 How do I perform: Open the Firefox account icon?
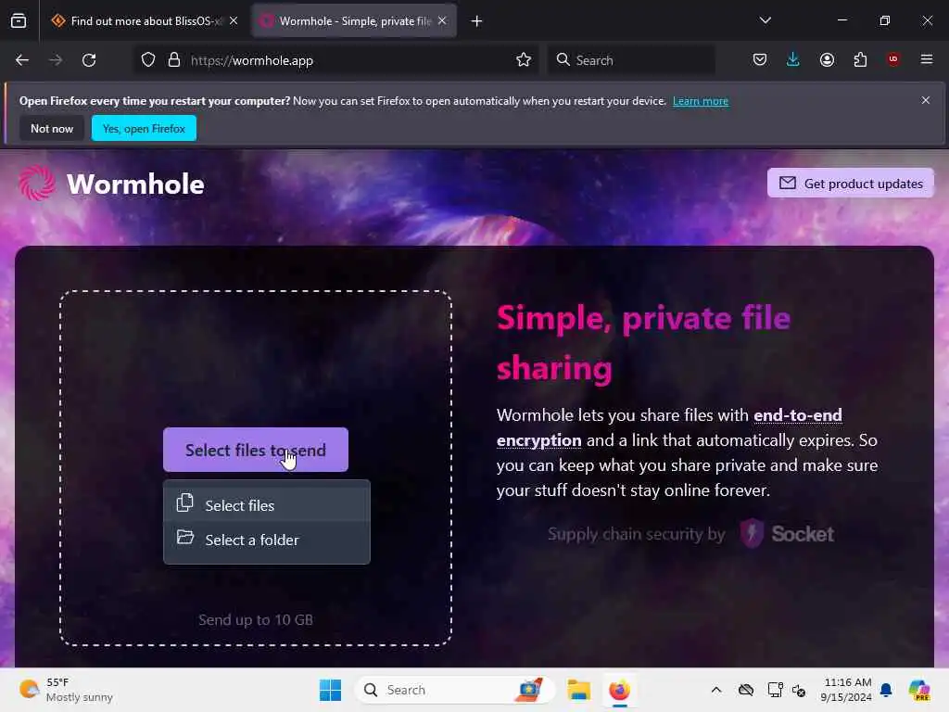pos(827,59)
